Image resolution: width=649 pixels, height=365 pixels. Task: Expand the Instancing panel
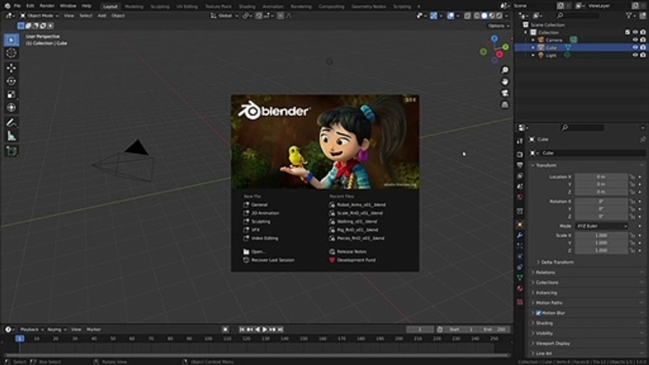pyautogui.click(x=546, y=293)
